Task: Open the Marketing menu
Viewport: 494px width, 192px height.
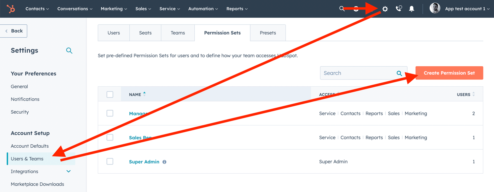Action: [114, 9]
